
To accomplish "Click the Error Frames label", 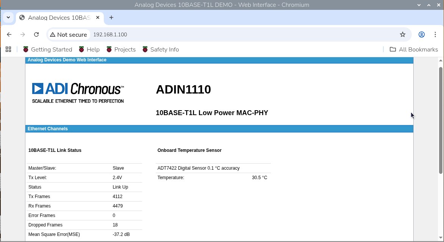I will coord(42,215).
